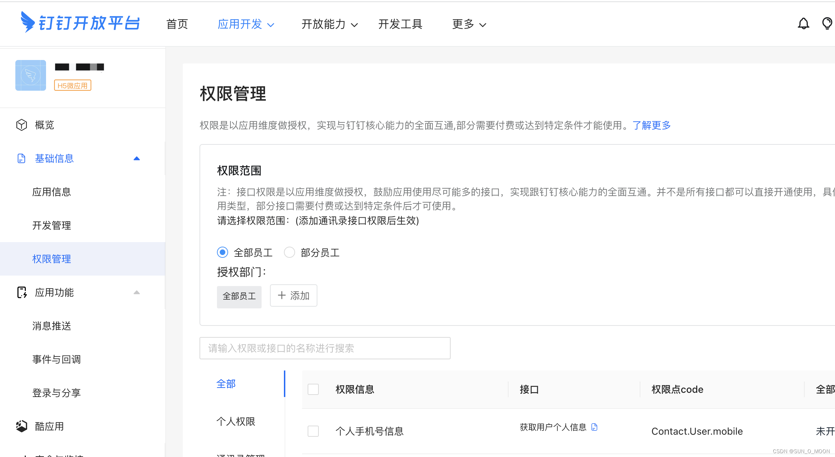
Task: Click the DingTalk Open Platform logo
Action: [80, 23]
